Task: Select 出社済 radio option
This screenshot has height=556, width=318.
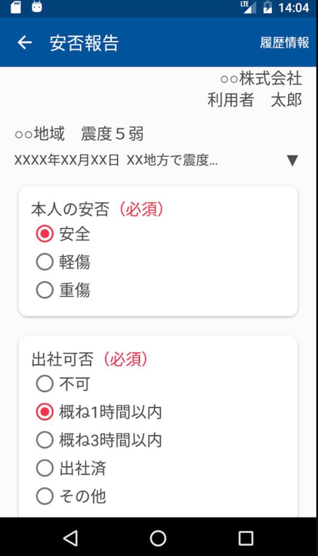Action: click(45, 468)
